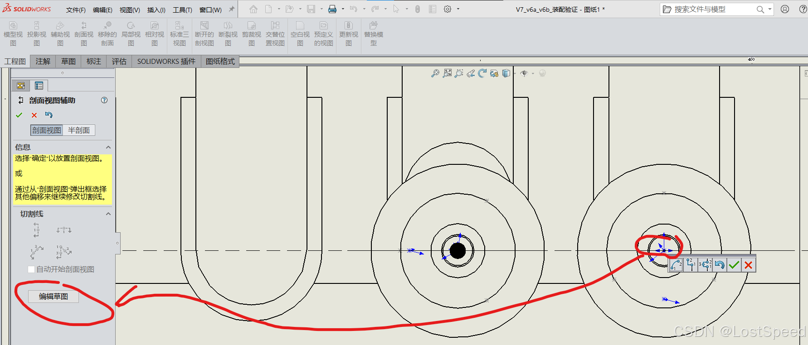Open help for Section View Assist panel

click(104, 101)
